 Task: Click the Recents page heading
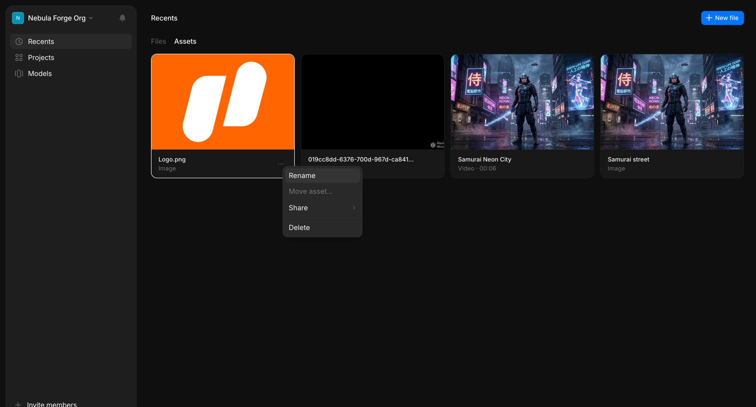[164, 18]
